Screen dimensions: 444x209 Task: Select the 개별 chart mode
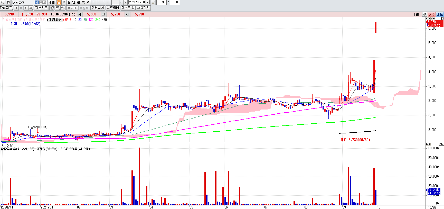pos(52,2)
